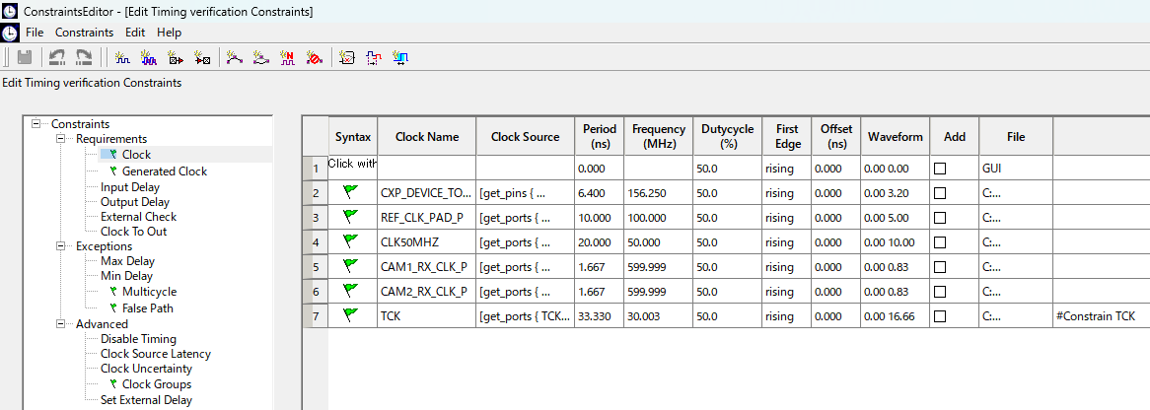Open the Clock Groups tree entry
1150x410 pixels.
pyautogui.click(x=156, y=384)
